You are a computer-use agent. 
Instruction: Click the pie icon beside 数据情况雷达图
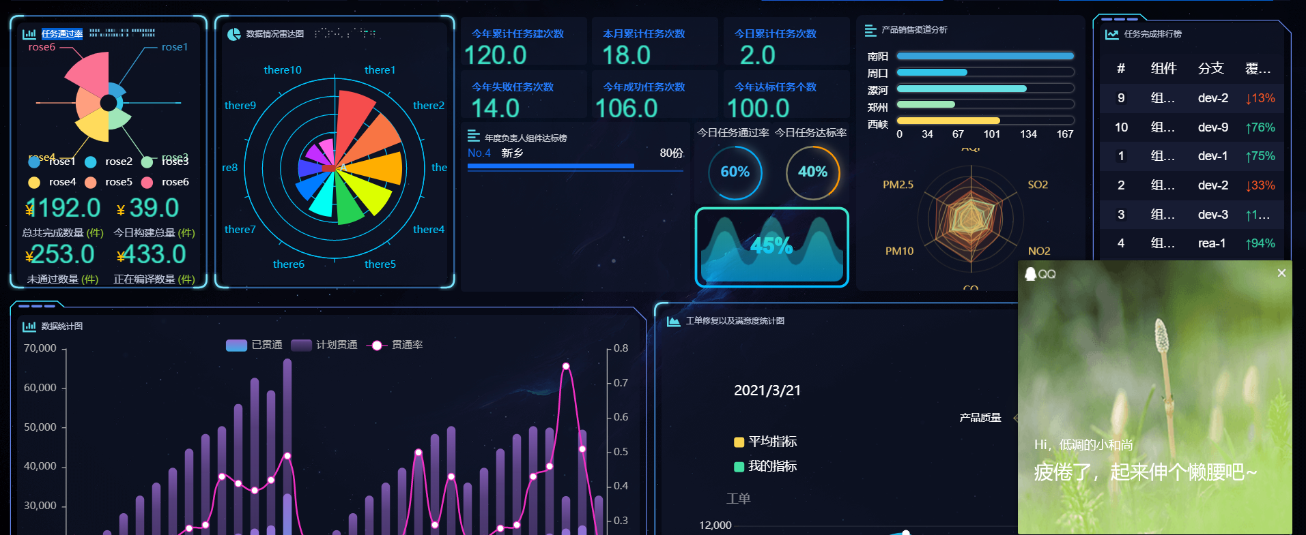233,34
